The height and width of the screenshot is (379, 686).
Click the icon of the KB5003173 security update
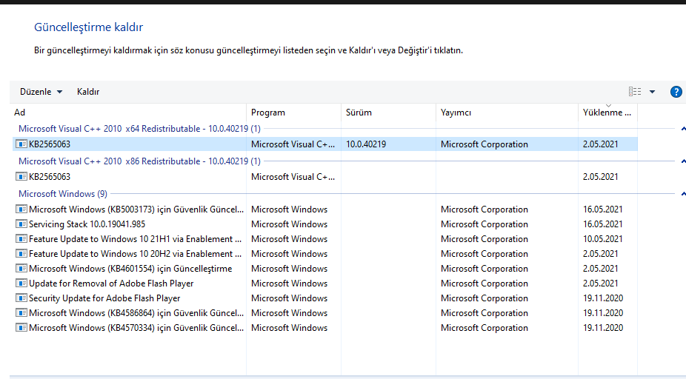(x=21, y=209)
